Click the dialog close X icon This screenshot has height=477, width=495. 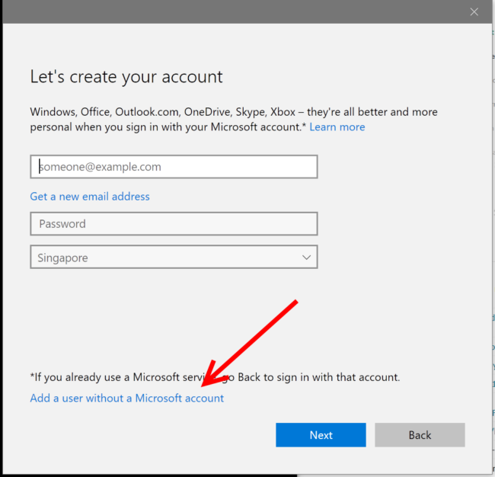coord(474,11)
